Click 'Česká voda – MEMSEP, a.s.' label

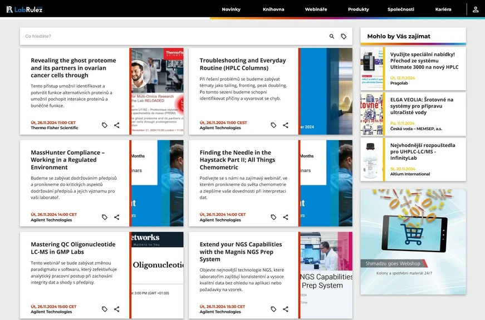point(416,129)
